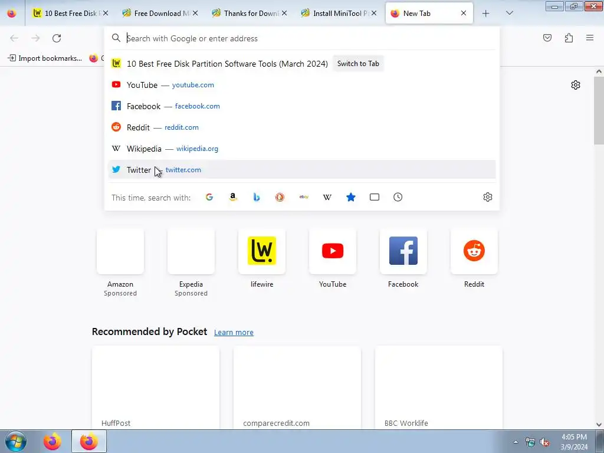The height and width of the screenshot is (453, 604).
Task: Search open tabs using the tabs icon
Action: (375, 197)
